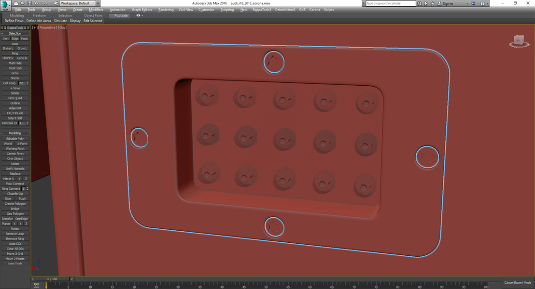Click the Project Folder icon next to Redo
The width and height of the screenshot is (535, 289).
point(56,3)
